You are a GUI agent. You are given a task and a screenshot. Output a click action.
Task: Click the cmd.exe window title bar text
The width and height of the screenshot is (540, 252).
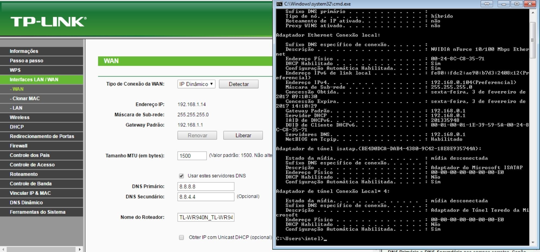317,4
